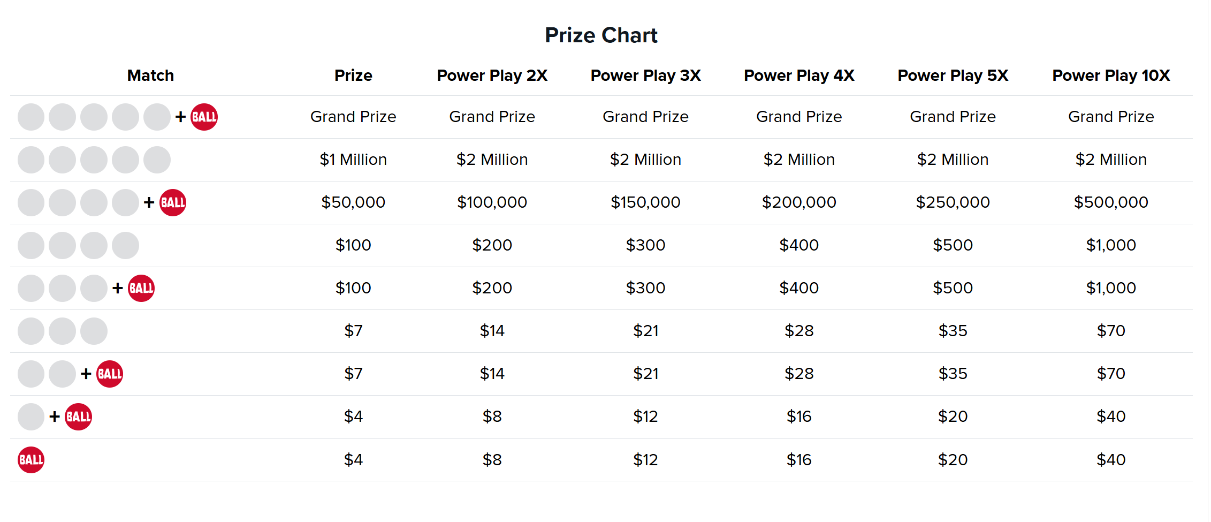The image size is (1211, 522).
Task: Click the $1 Million prize cell
Action: (353, 160)
